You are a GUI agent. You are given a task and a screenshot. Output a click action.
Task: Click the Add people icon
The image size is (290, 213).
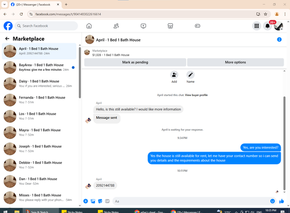click(174, 75)
